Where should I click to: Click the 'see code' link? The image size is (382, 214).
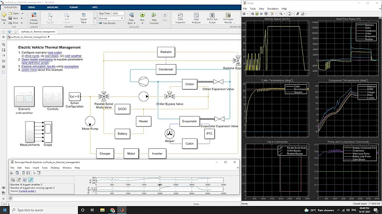(55, 52)
